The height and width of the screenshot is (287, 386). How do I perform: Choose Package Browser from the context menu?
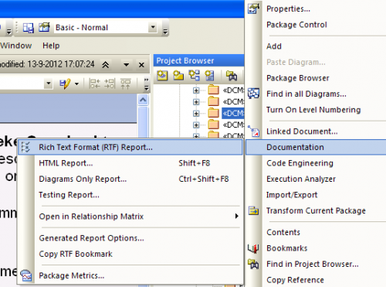click(316, 78)
